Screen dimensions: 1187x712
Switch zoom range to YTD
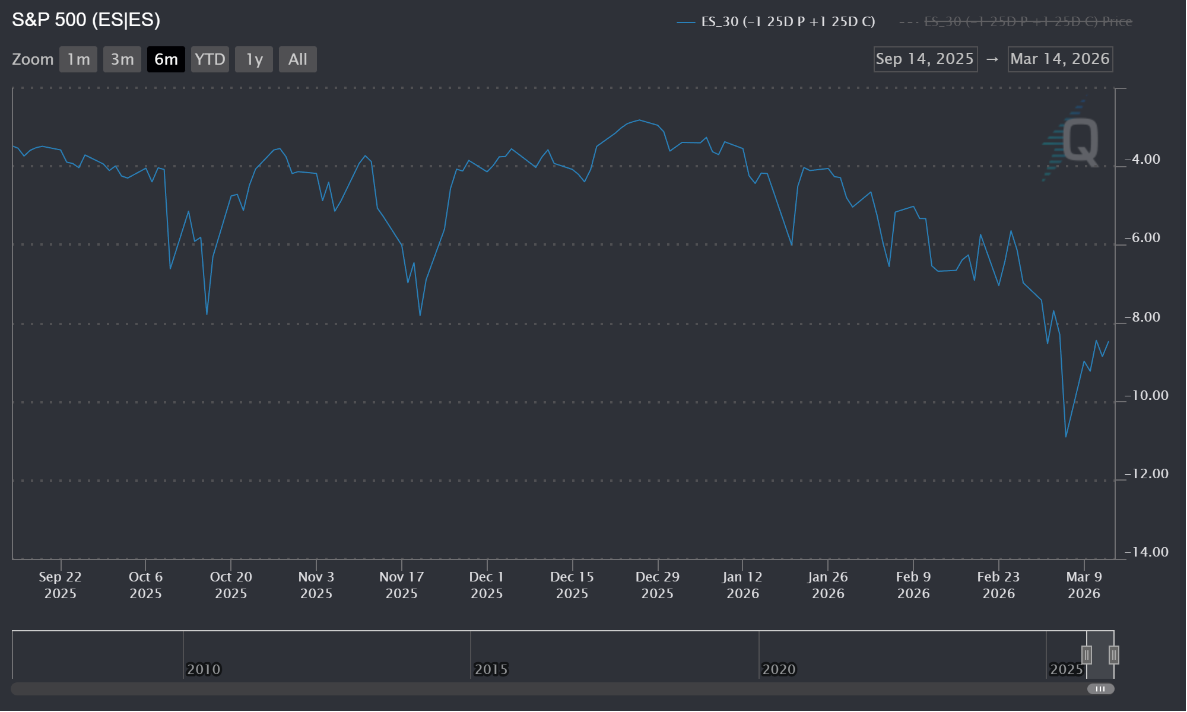tap(210, 59)
